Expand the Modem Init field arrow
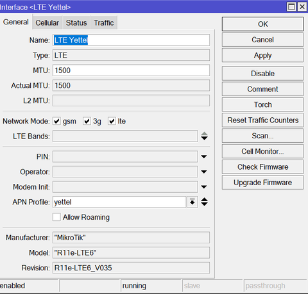This screenshot has height=294, width=308. 204,187
